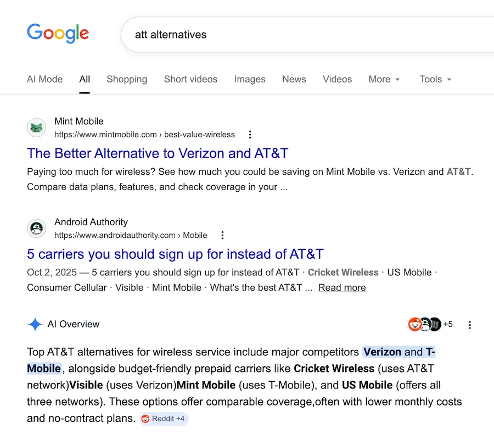This screenshot has width=494, height=434.
Task: Open 'The Better Alternative to Verizon and AT&T' link
Action: point(157,153)
